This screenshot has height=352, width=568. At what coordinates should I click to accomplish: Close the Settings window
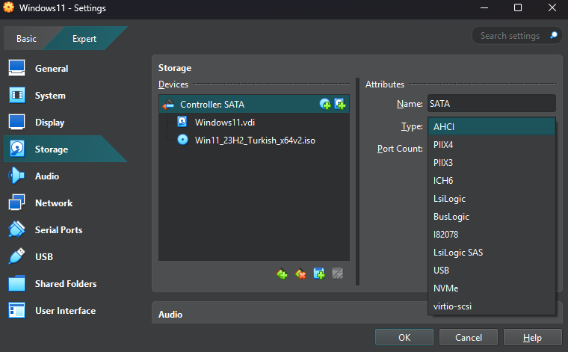pyautogui.click(x=552, y=7)
